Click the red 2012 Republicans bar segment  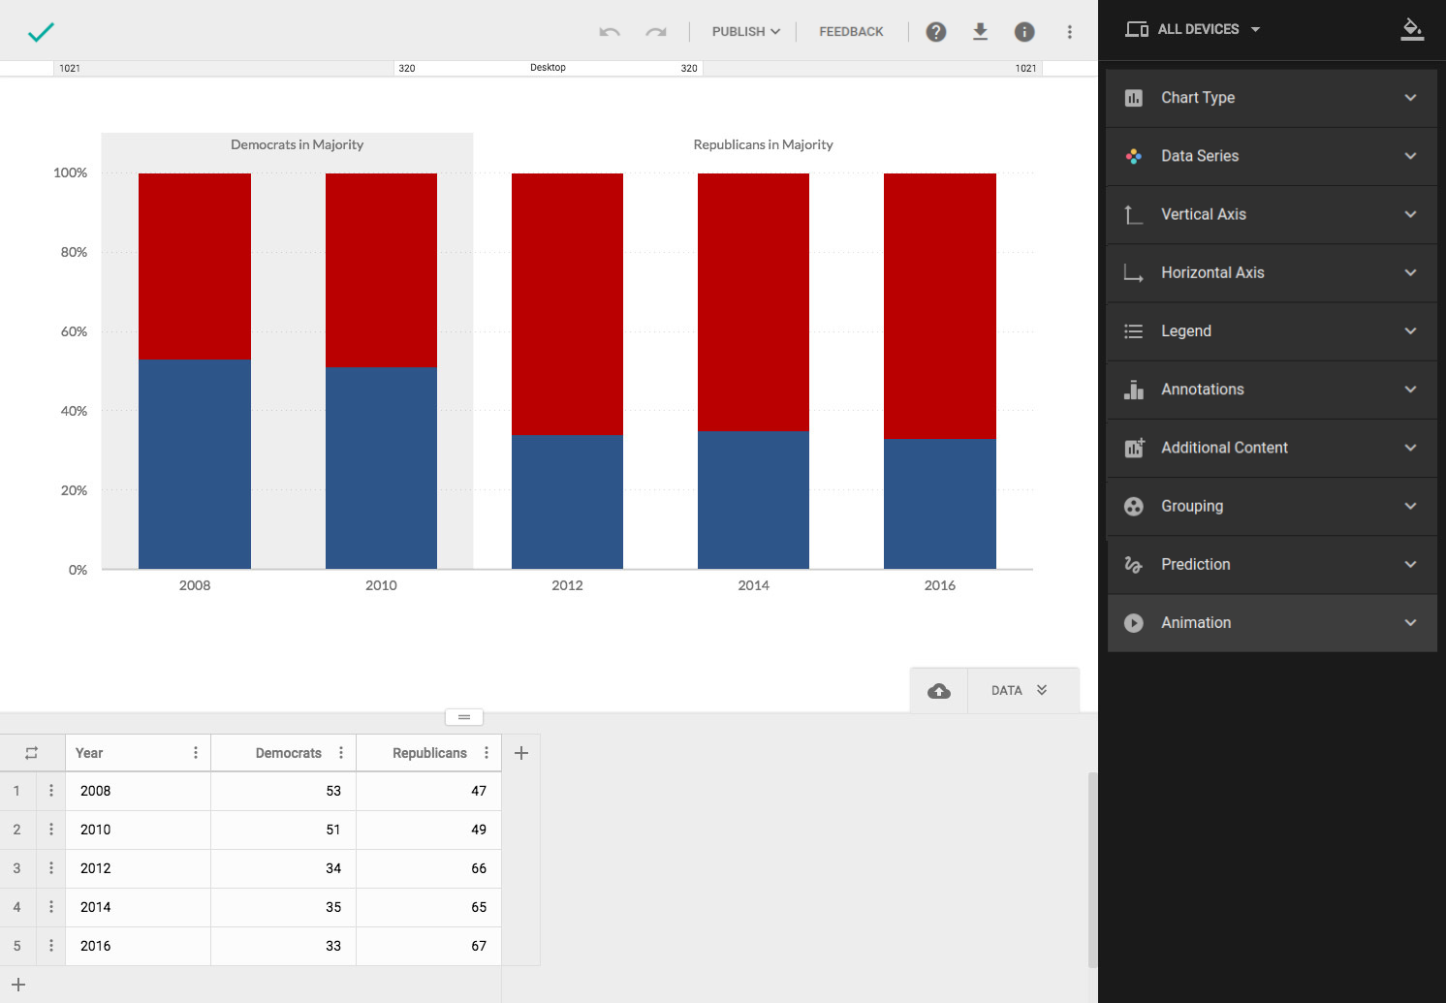pos(567,303)
